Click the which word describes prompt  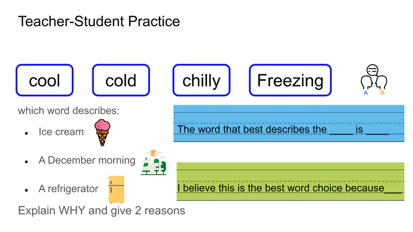[x=68, y=111]
